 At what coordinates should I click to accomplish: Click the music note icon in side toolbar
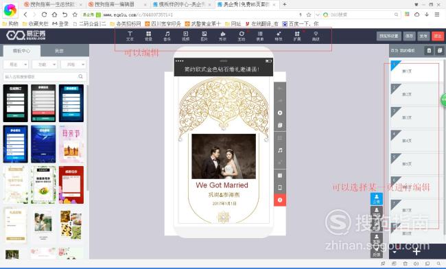pos(280,150)
